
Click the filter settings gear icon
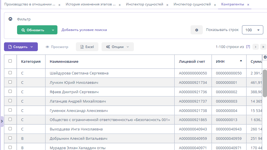196,30
